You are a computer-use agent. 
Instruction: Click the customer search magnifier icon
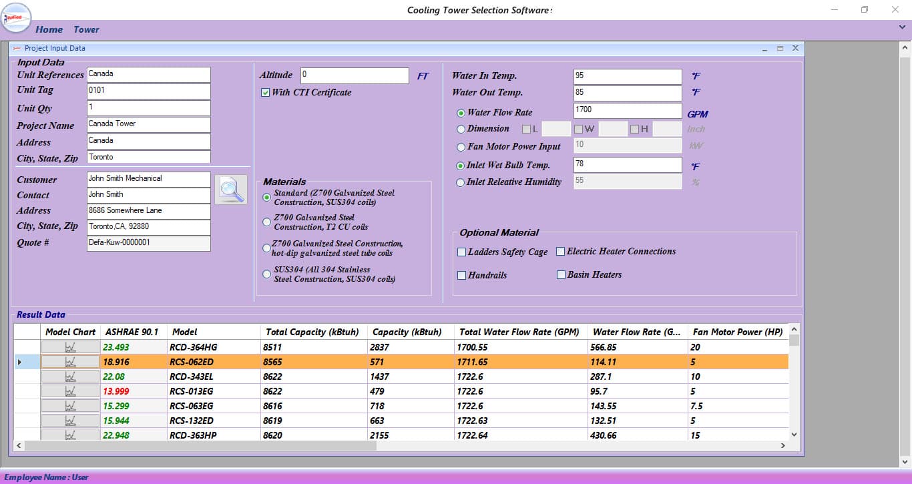pyautogui.click(x=231, y=190)
